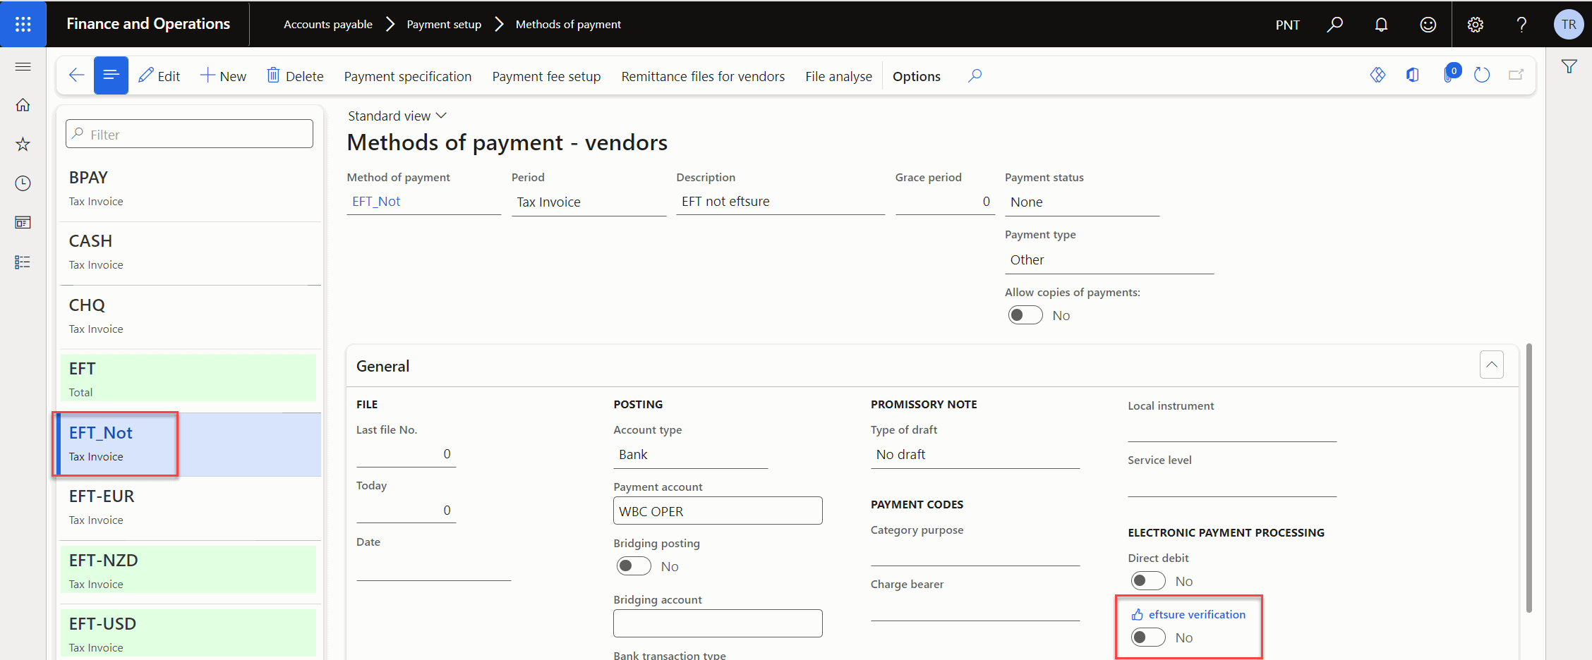
Task: Open the settings gear
Action: click(x=1475, y=25)
